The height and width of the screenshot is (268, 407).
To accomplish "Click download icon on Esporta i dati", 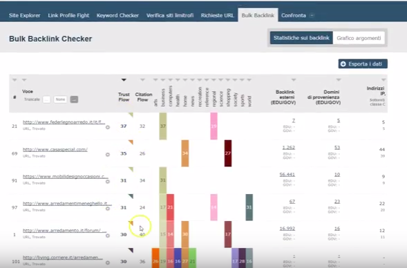I will click(343, 64).
